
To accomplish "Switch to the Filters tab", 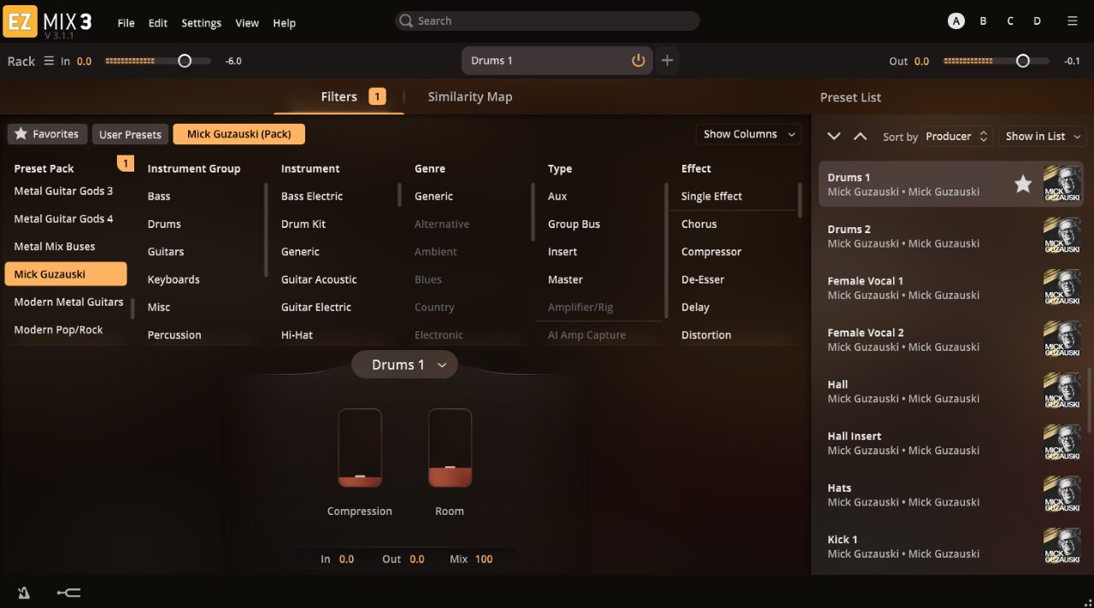I will tap(339, 96).
